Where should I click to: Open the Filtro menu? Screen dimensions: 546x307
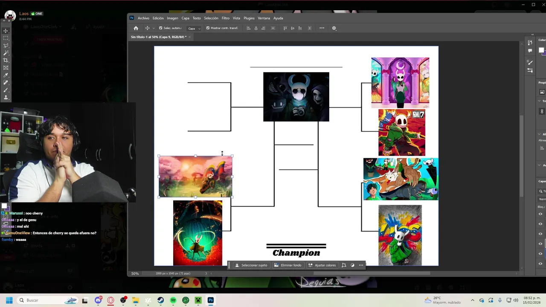point(225,18)
